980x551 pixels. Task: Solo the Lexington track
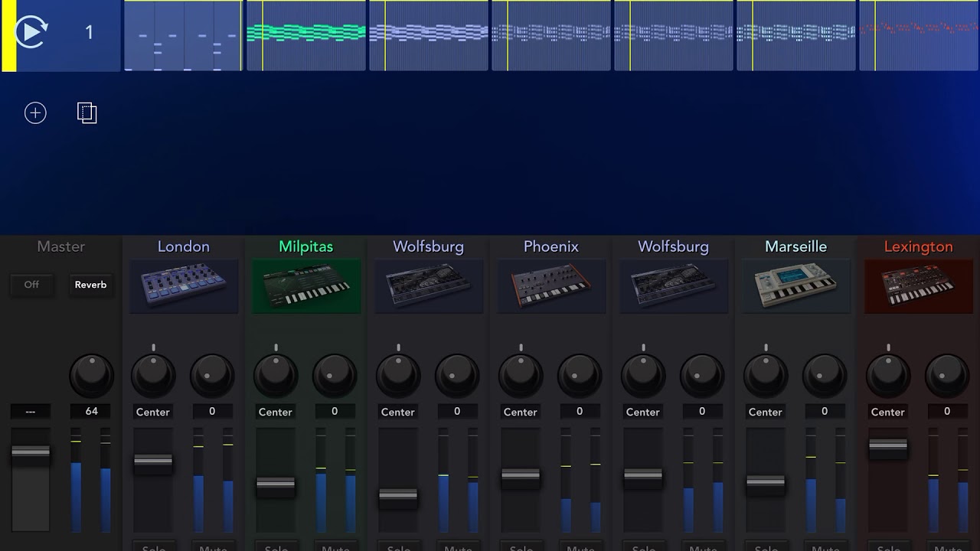[889, 546]
